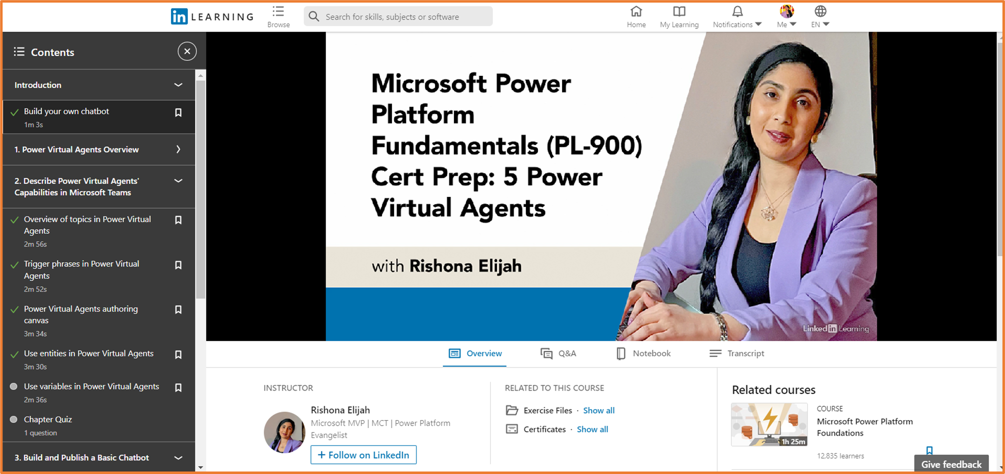Bookmark 'Use entities in Power Virtual Agents'
The height and width of the screenshot is (474, 1005).
[x=178, y=355]
